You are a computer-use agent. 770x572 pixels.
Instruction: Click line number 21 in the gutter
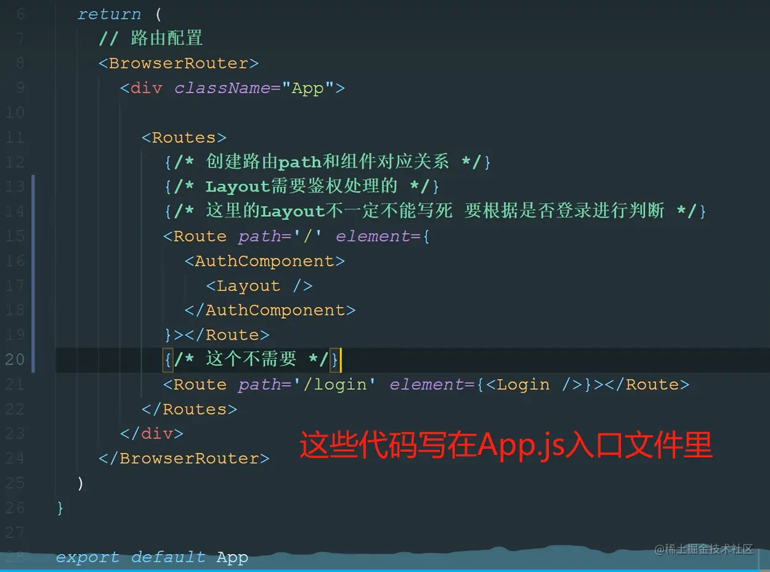(x=15, y=384)
